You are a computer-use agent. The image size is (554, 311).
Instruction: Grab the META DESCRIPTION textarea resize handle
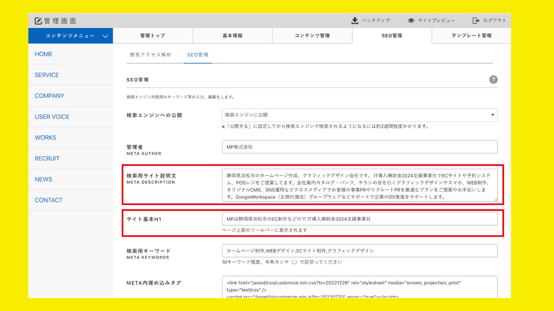(495, 199)
